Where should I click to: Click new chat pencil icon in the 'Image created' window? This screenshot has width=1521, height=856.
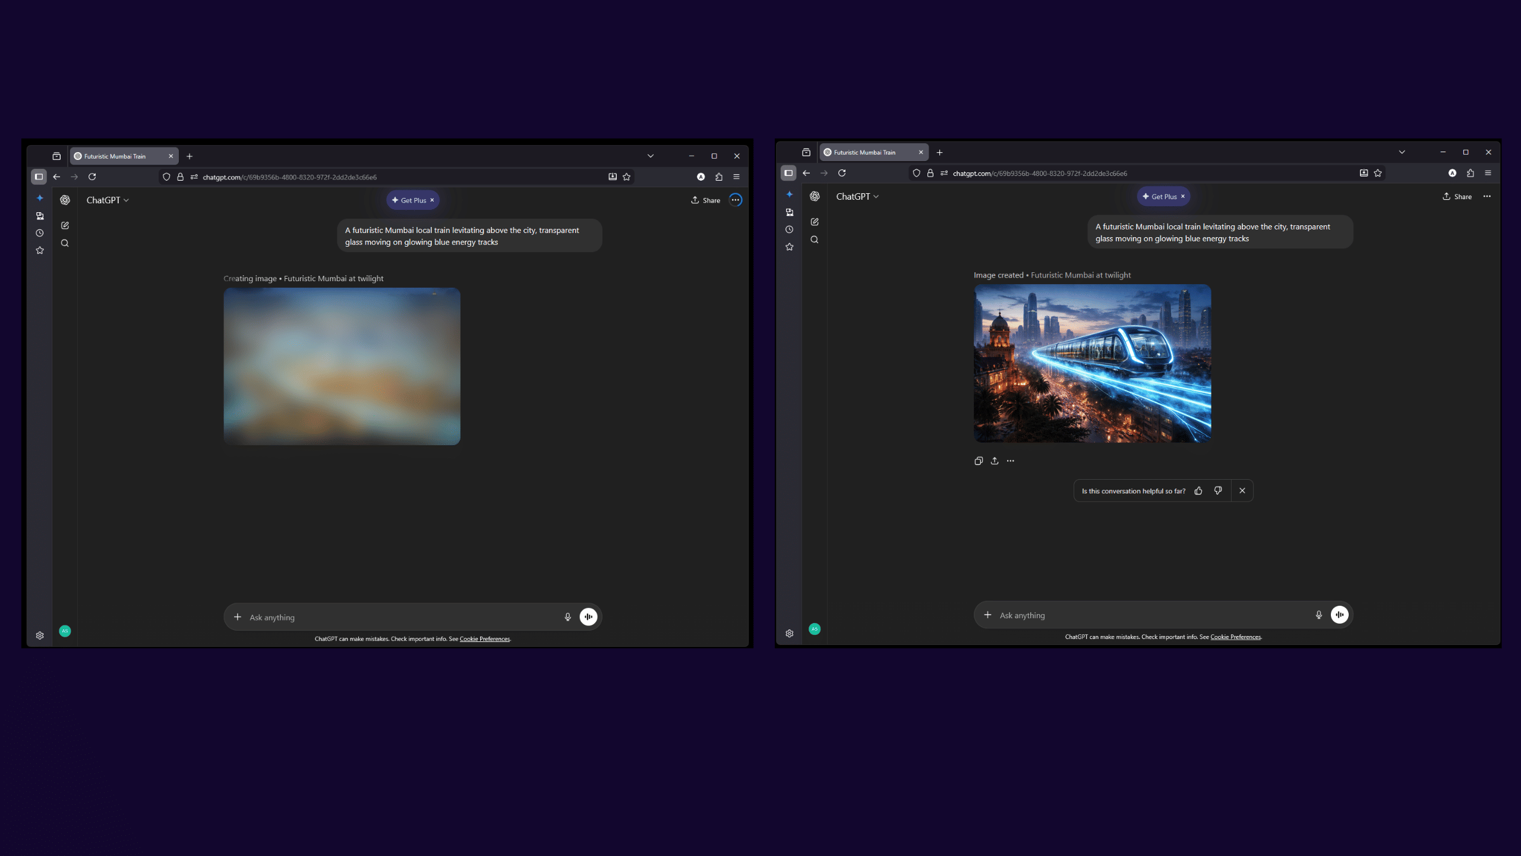(x=815, y=222)
